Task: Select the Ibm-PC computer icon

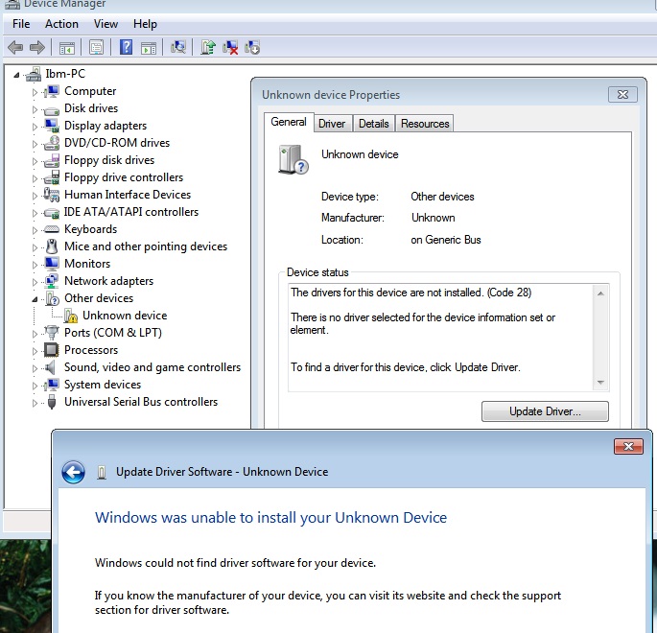Action: pyautogui.click(x=34, y=74)
